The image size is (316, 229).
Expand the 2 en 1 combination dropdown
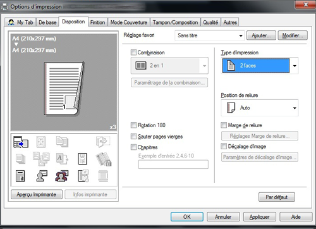tap(169, 66)
